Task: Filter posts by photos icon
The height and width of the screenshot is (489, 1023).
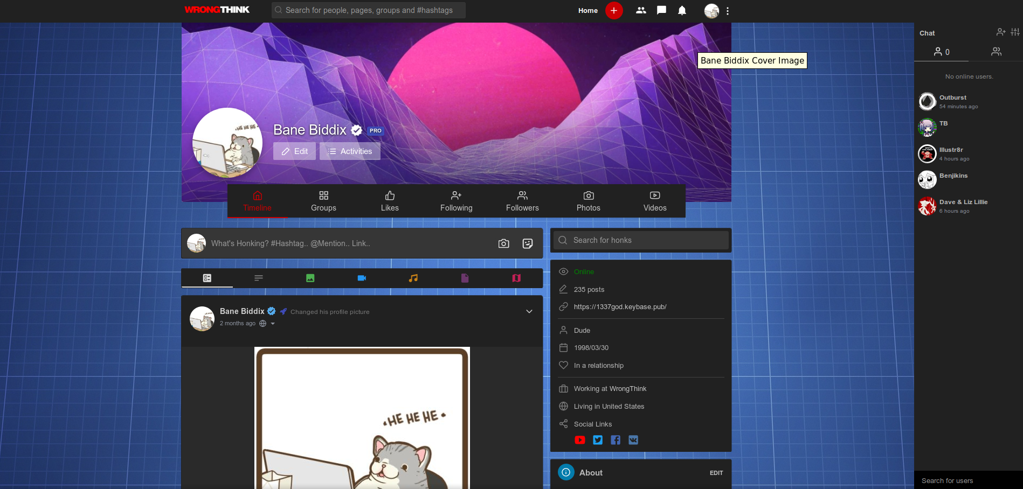Action: click(x=310, y=278)
